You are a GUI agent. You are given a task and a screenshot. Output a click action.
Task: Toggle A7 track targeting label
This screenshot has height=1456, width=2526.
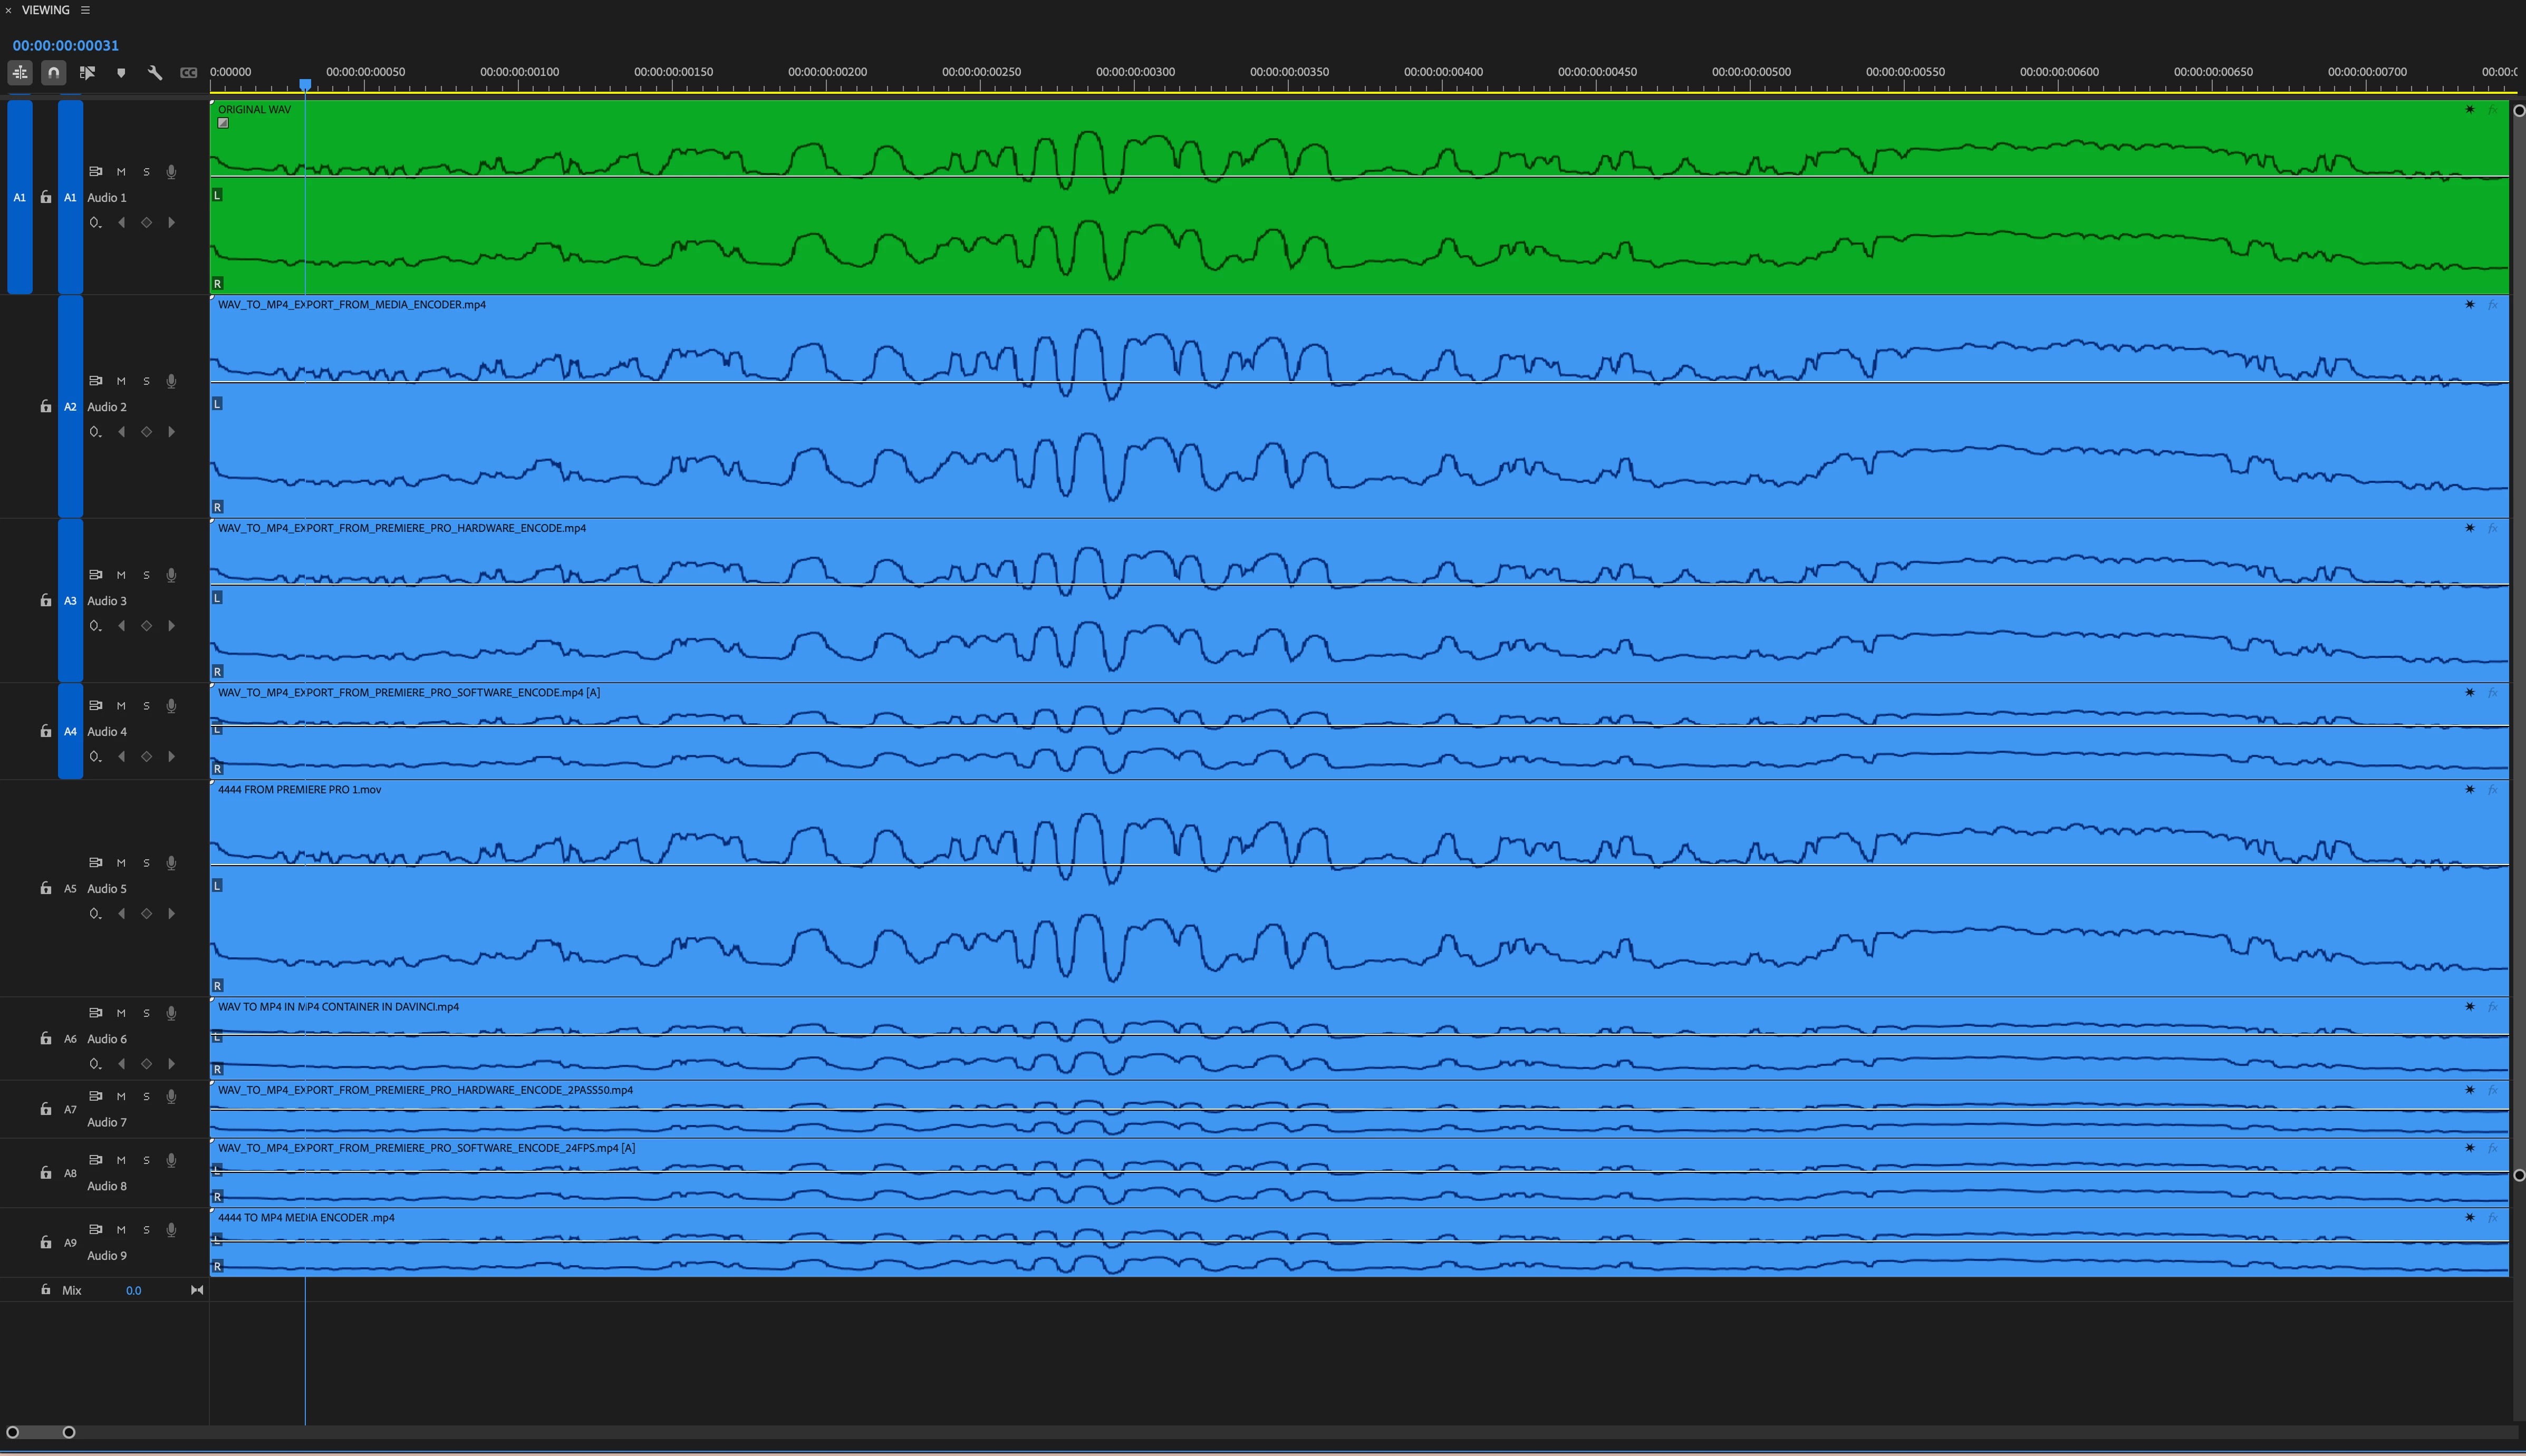70,1109
